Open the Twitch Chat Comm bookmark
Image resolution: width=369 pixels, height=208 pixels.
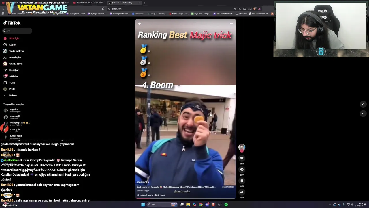pyautogui.click(x=120, y=14)
